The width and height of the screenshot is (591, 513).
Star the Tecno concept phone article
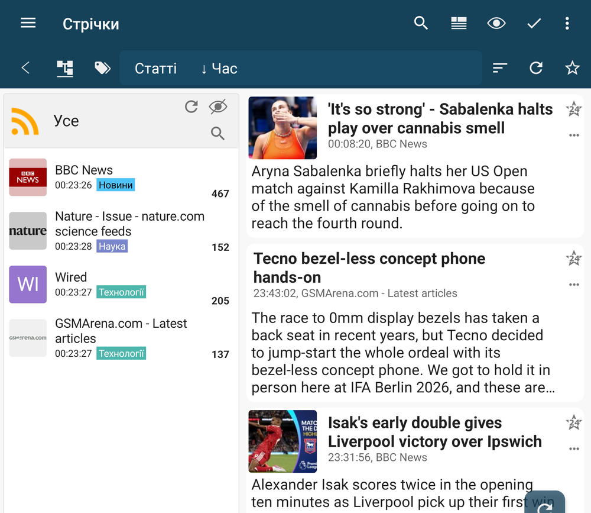pyautogui.click(x=574, y=259)
